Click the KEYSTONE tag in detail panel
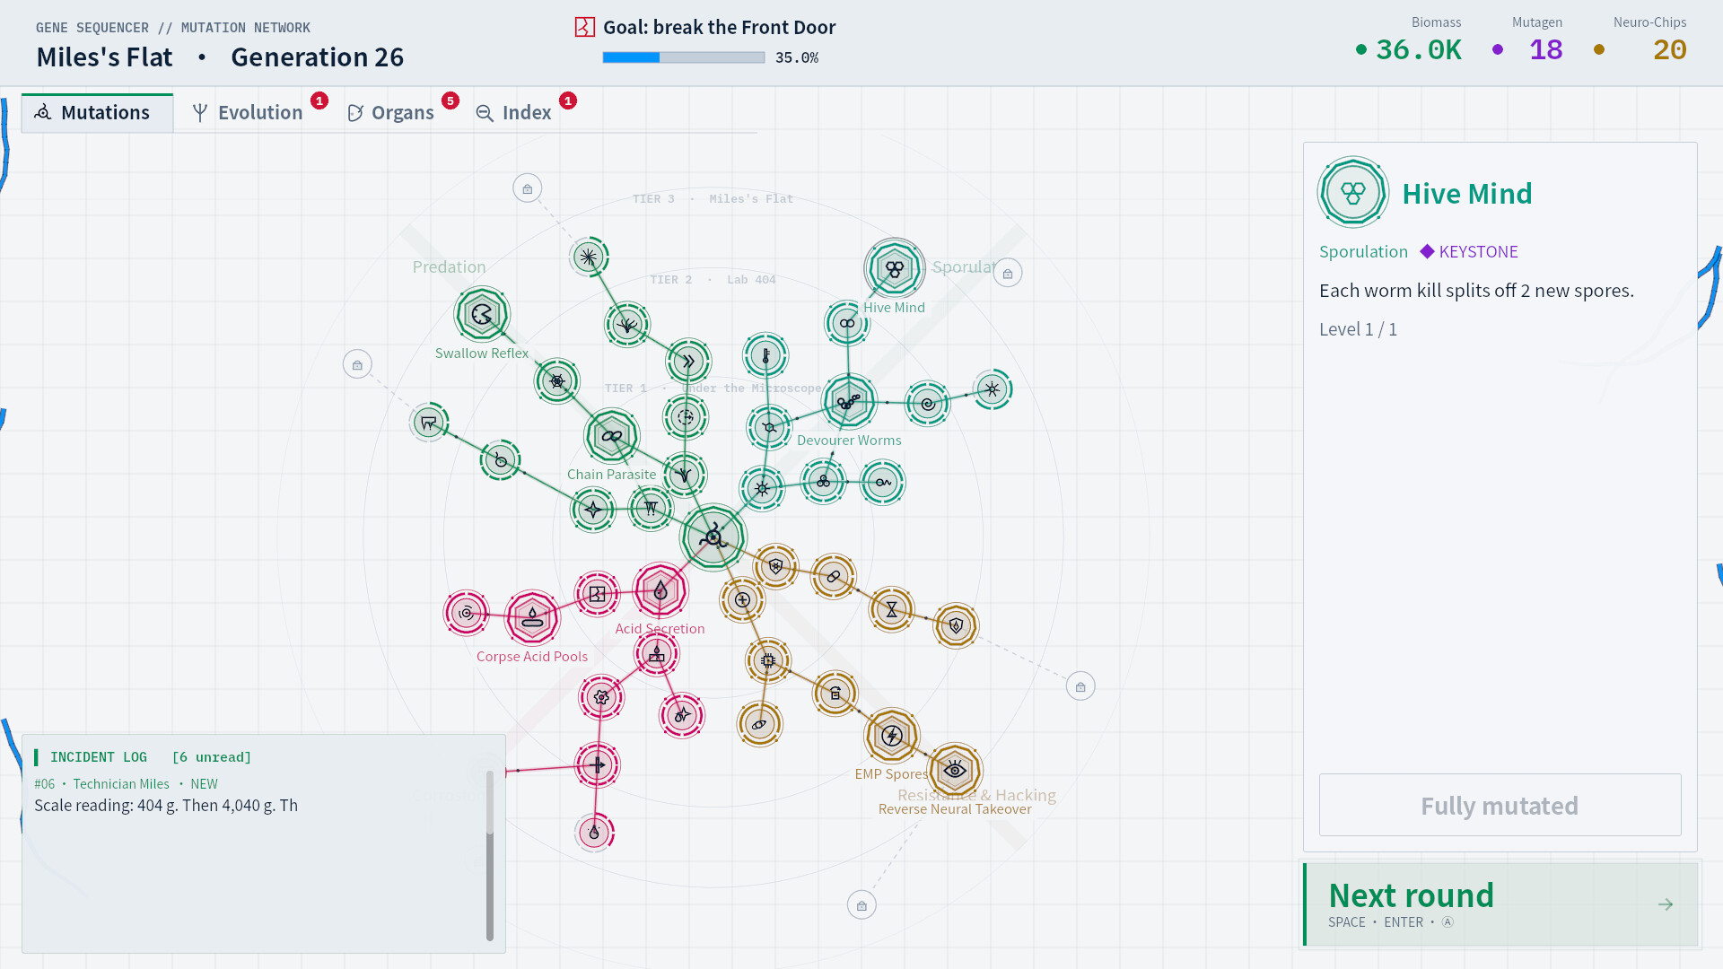 (1469, 252)
